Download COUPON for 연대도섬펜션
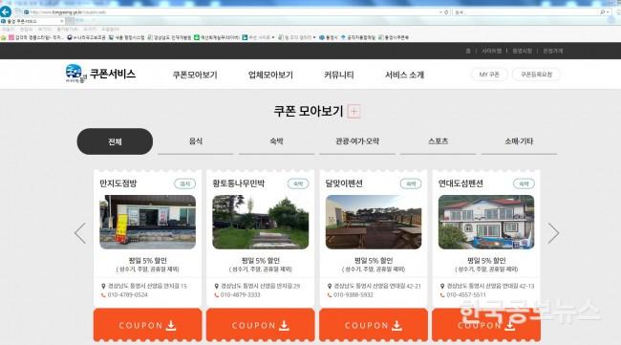The image size is (621, 345). click(x=486, y=325)
